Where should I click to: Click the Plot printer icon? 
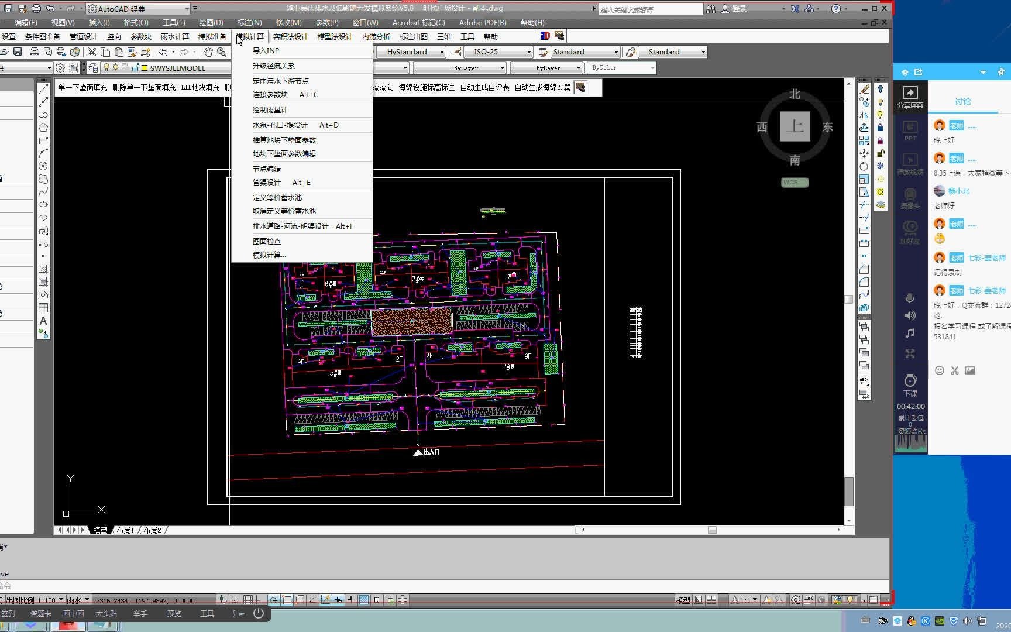35,52
